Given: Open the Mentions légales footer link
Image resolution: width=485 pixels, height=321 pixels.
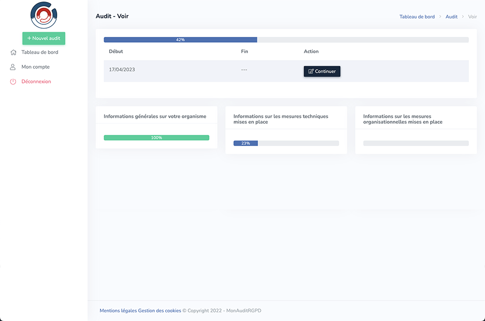Looking at the screenshot, I should pos(118,311).
